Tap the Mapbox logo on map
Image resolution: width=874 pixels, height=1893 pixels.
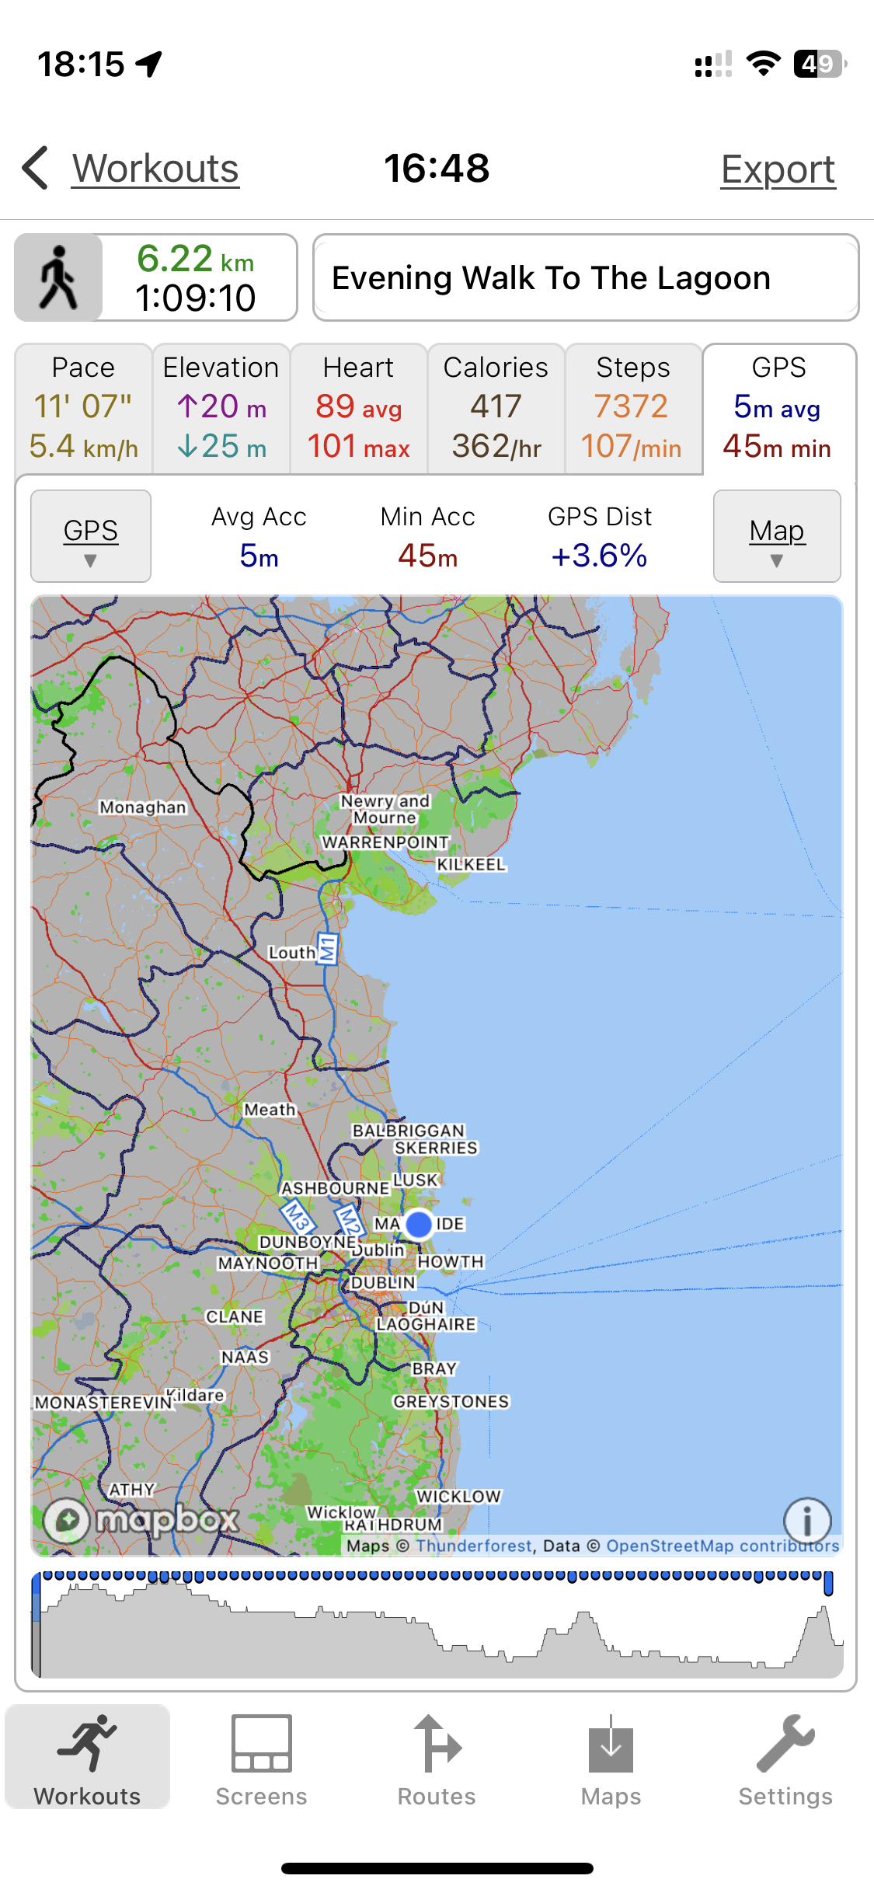pos(141,1519)
